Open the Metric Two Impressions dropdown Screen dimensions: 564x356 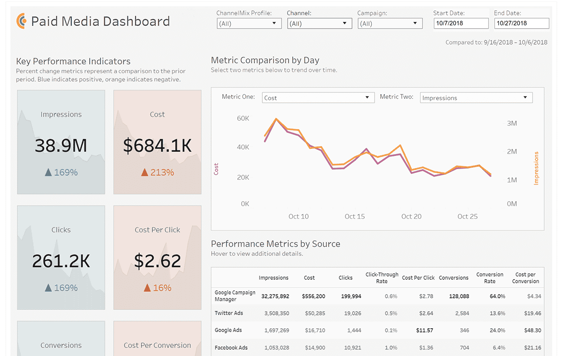tap(476, 98)
